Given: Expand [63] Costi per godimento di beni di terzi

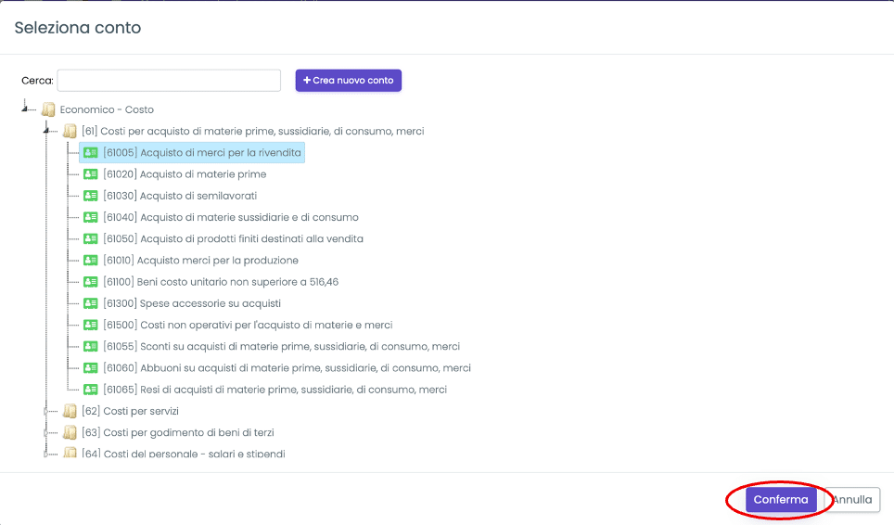Looking at the screenshot, I should (x=46, y=432).
